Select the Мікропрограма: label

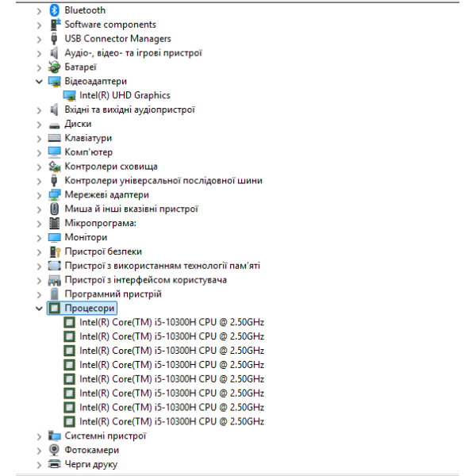(x=101, y=224)
